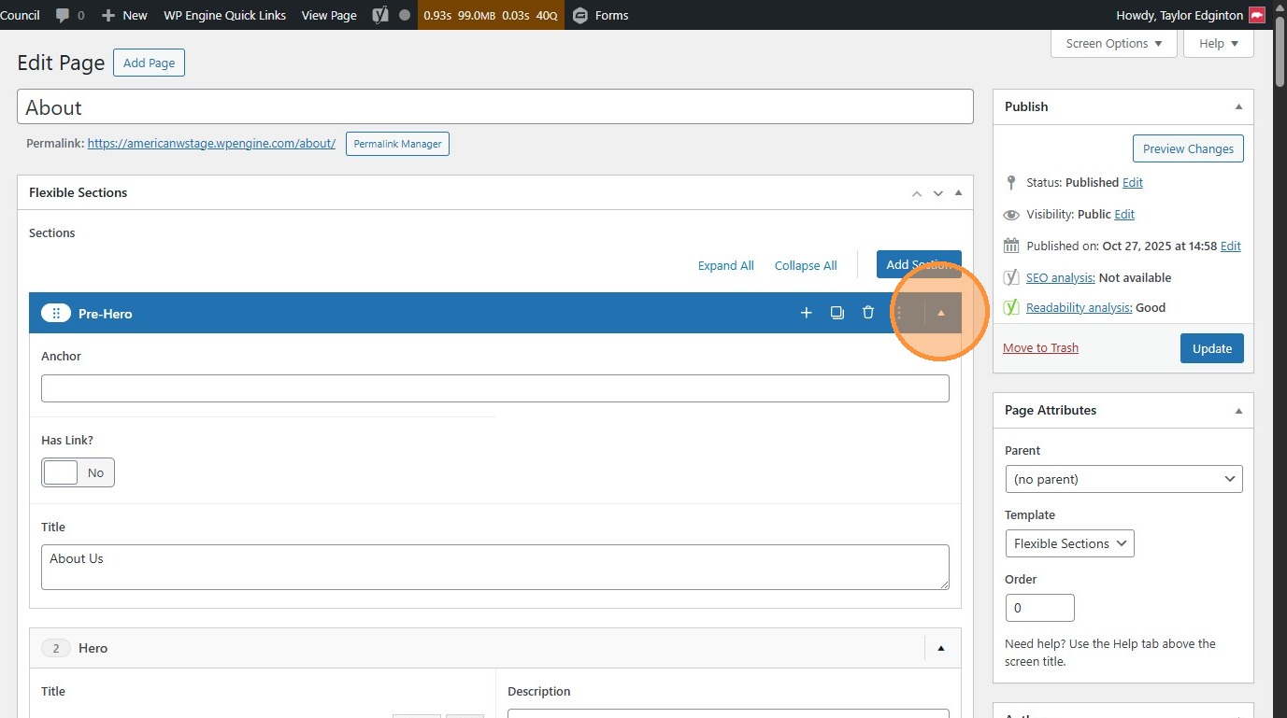This screenshot has height=718, width=1287.
Task: Edit the Oct 27, 2025 publish date
Action: (1231, 246)
